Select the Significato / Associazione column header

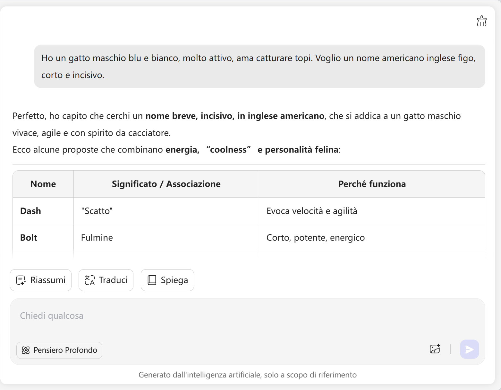(x=166, y=184)
